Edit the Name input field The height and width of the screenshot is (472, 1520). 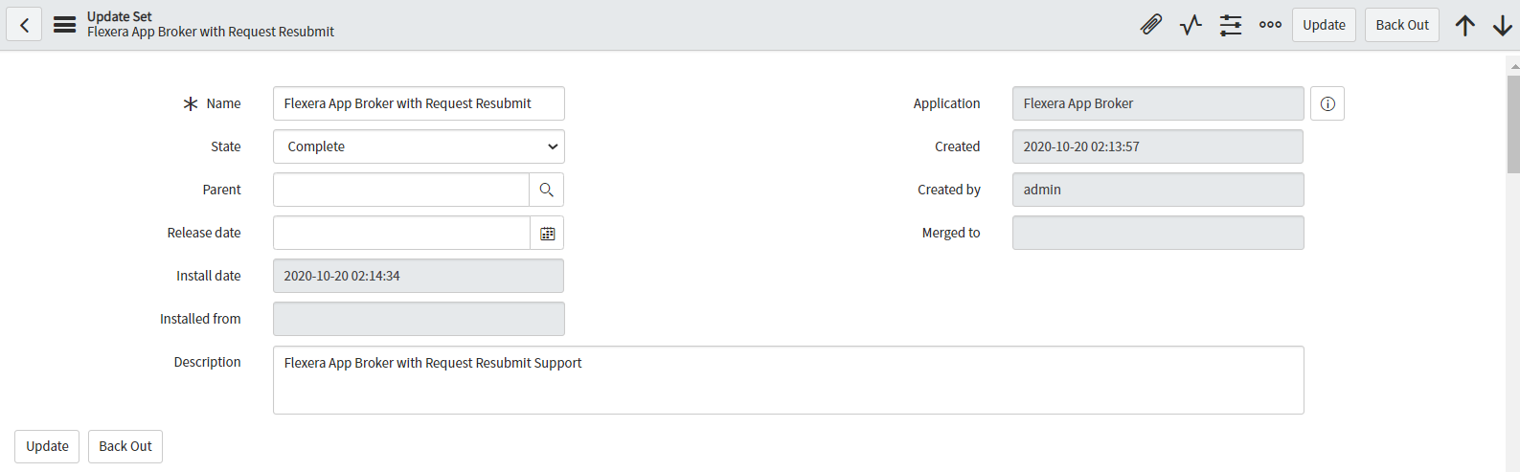point(419,103)
